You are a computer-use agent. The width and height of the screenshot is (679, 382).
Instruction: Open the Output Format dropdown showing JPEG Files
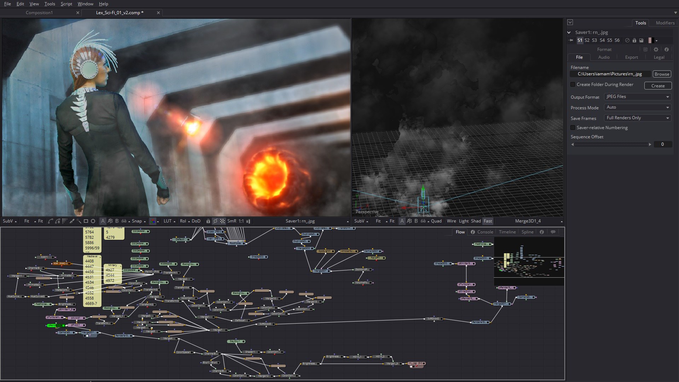click(638, 97)
